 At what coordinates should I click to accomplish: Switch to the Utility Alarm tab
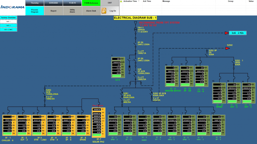(x=72, y=11)
